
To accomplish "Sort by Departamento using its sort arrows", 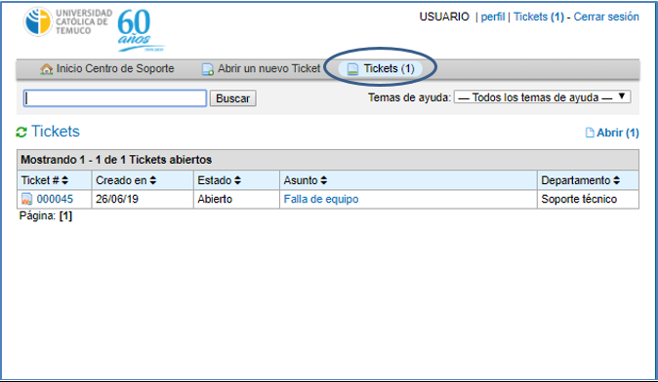I will tap(616, 180).
